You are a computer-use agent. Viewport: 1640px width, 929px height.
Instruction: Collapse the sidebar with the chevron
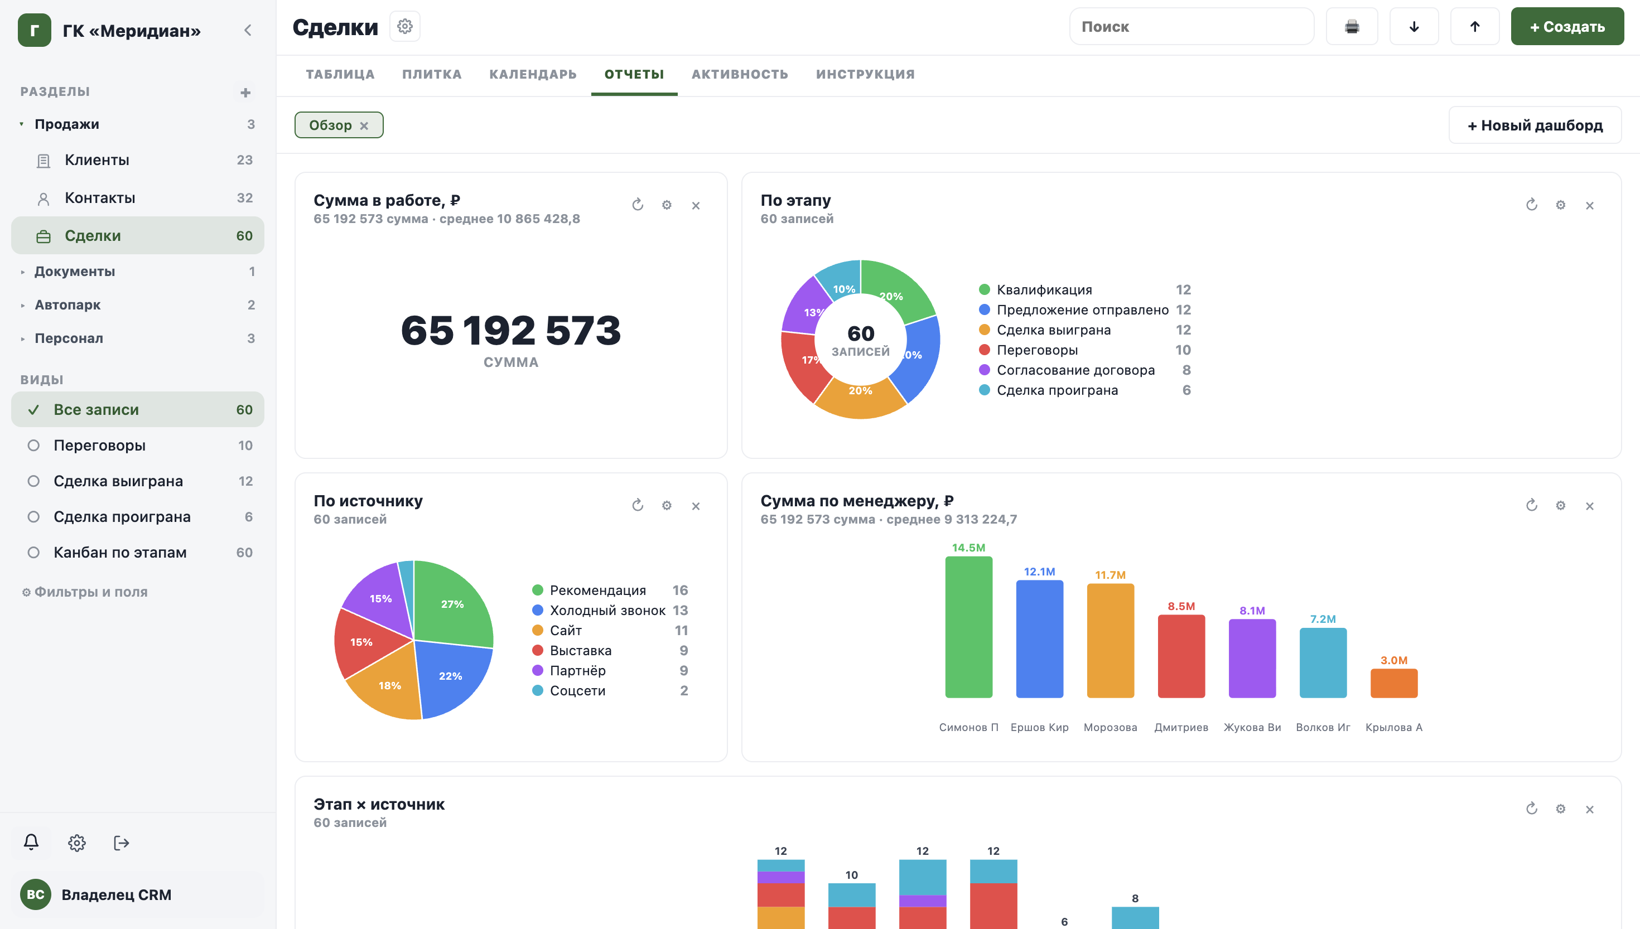coord(248,30)
